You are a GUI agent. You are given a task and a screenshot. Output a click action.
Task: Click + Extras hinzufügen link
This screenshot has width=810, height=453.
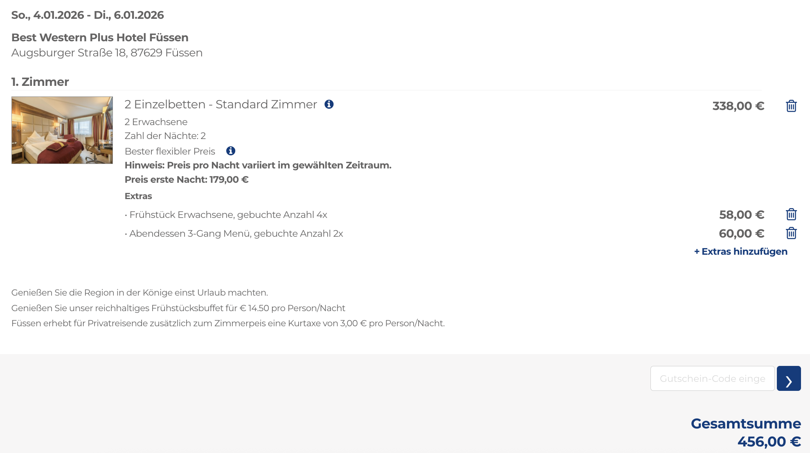tap(741, 251)
